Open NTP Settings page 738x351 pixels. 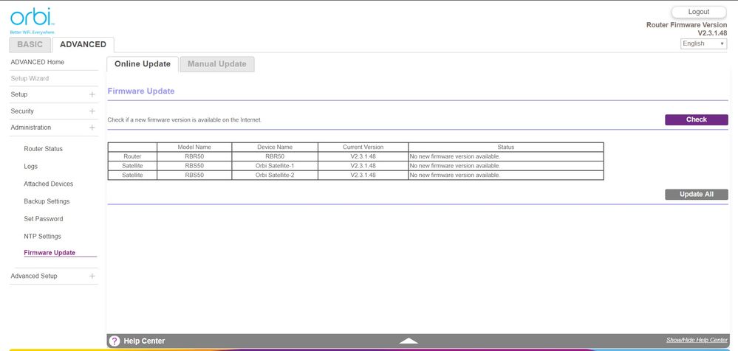point(42,237)
